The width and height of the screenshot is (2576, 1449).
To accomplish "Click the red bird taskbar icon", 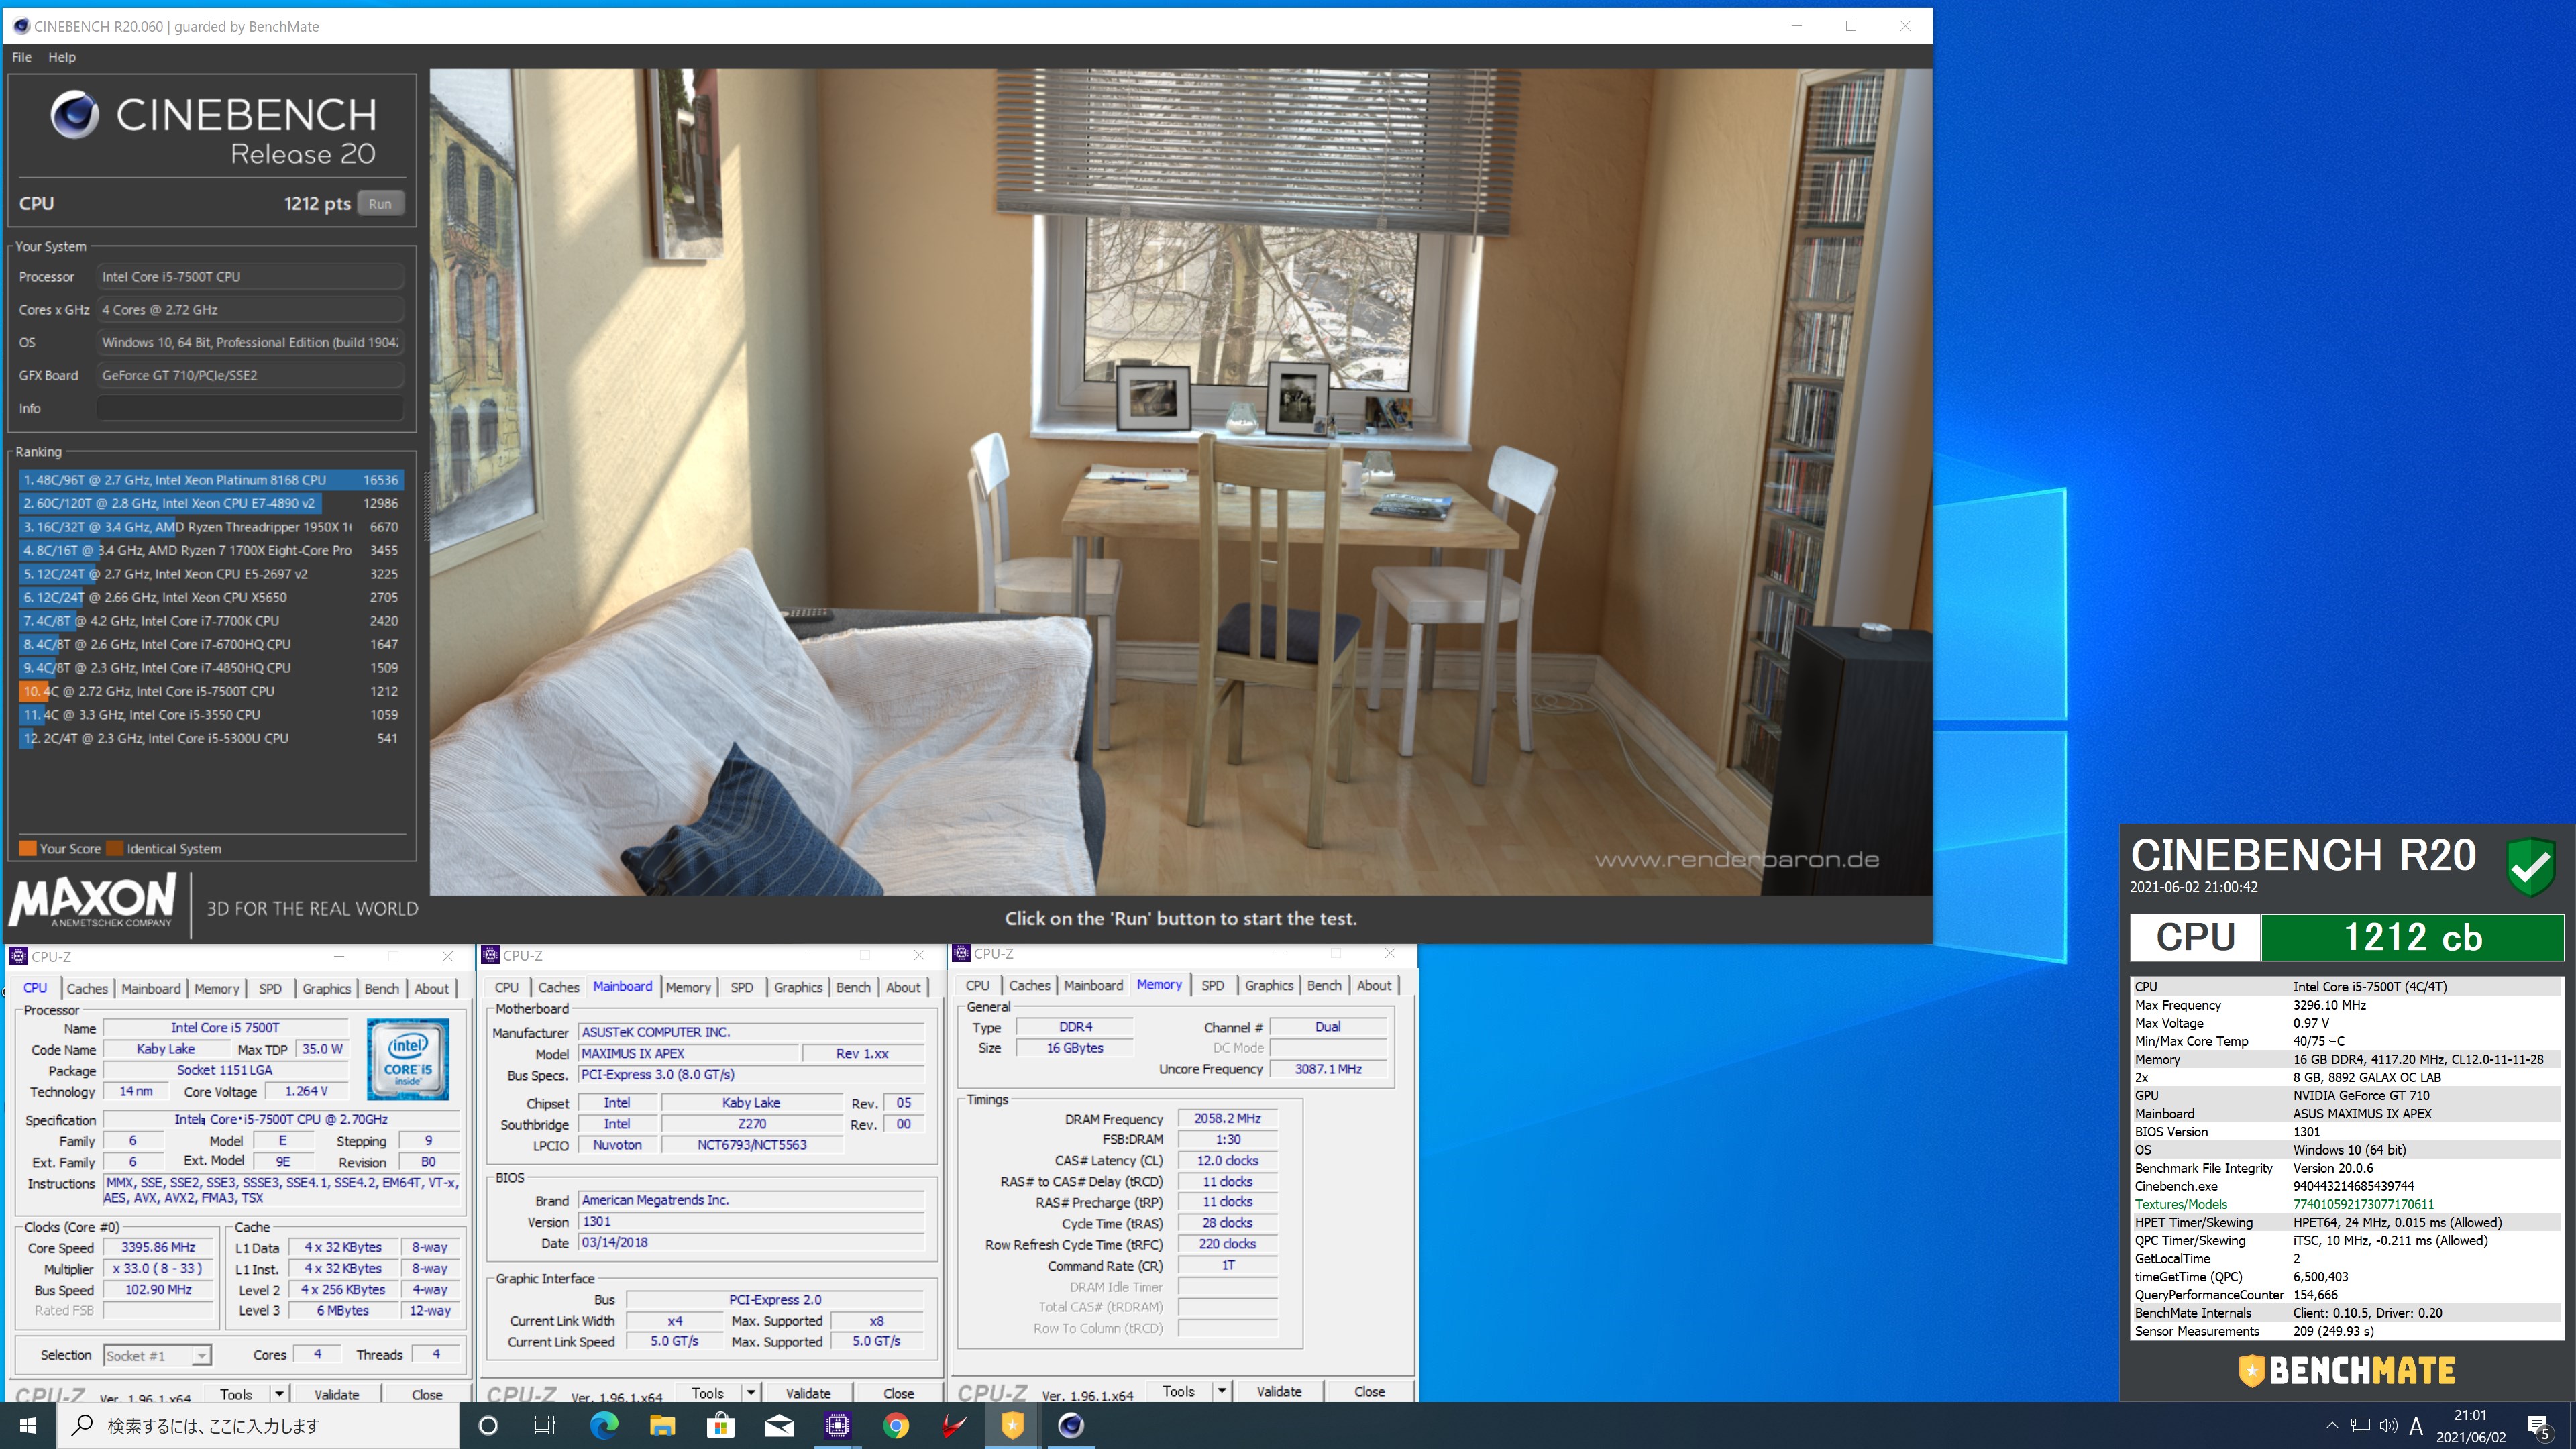I will pyautogui.click(x=954, y=1425).
